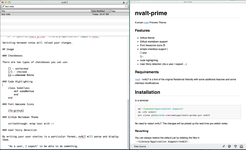
Task: Click the '"As a user, I expect"' line in the editor
Action: pyautogui.click(x=43, y=146)
